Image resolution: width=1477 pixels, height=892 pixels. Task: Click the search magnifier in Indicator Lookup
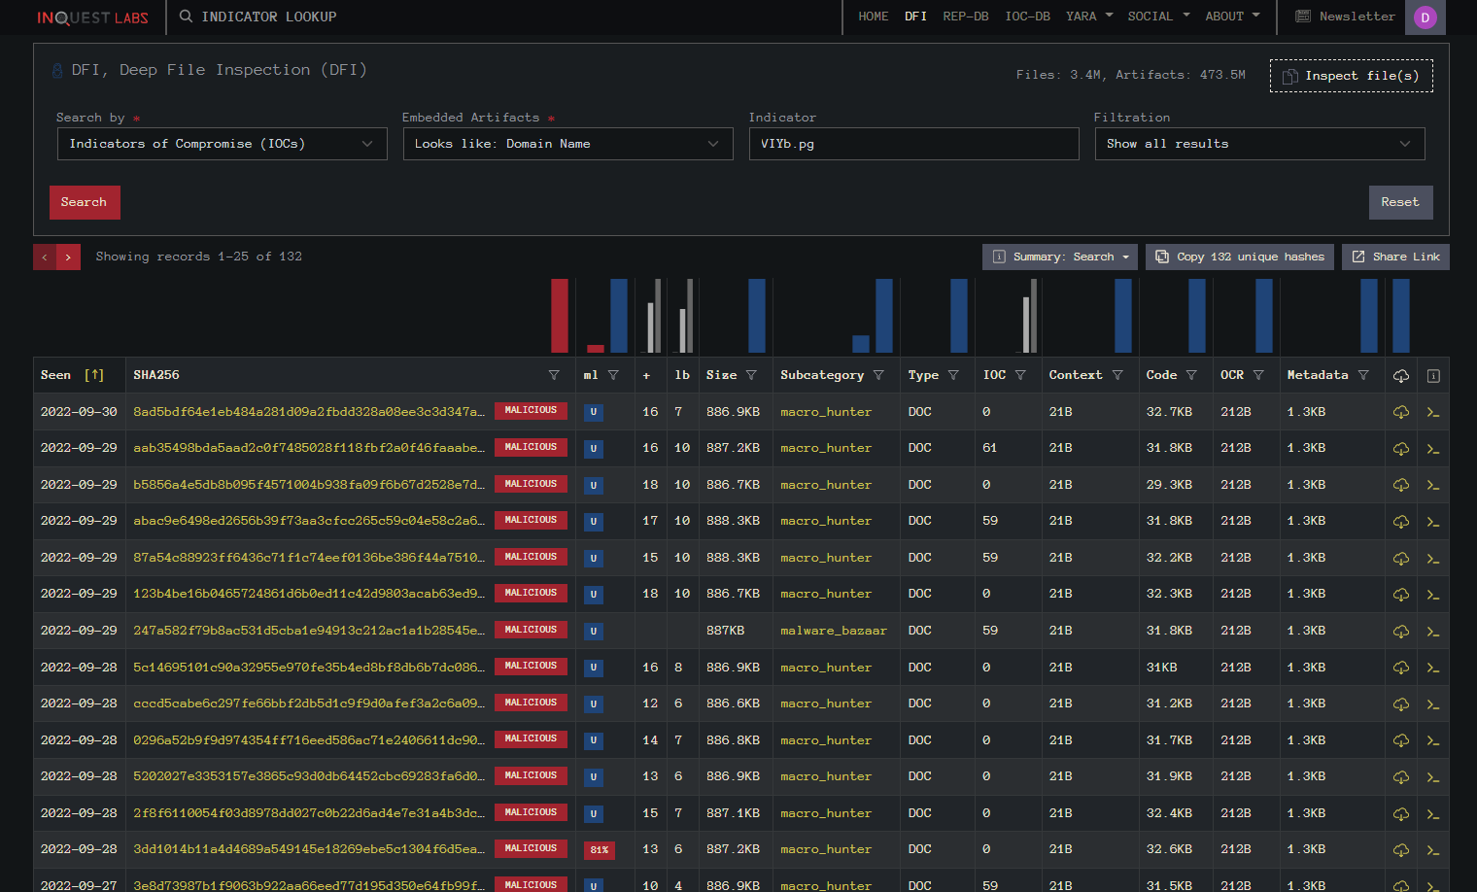tap(186, 17)
